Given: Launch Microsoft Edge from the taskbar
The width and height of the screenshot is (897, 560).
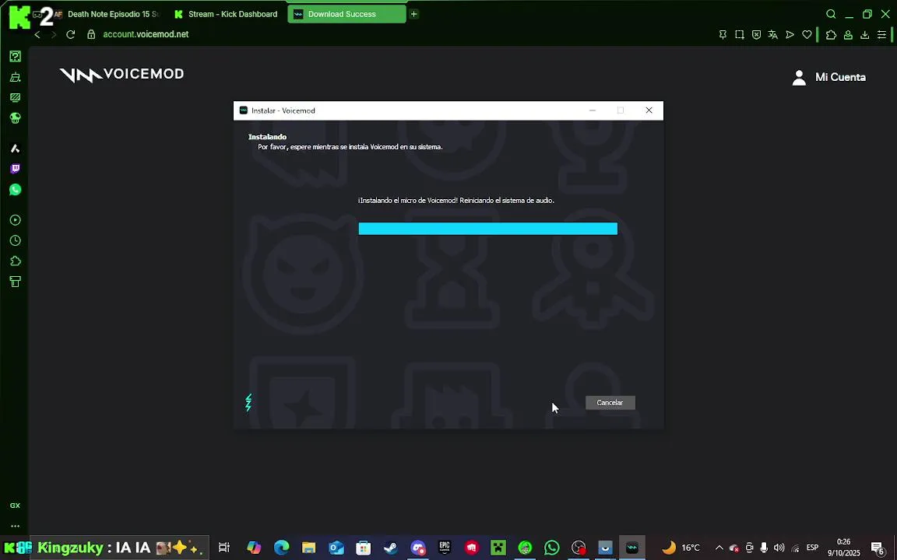Looking at the screenshot, I should pyautogui.click(x=281, y=548).
